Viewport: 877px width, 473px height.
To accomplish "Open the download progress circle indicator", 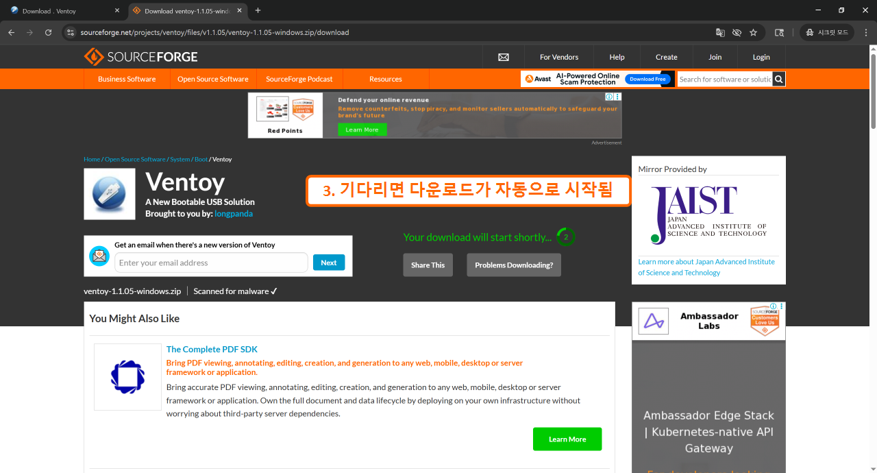I will pos(565,236).
